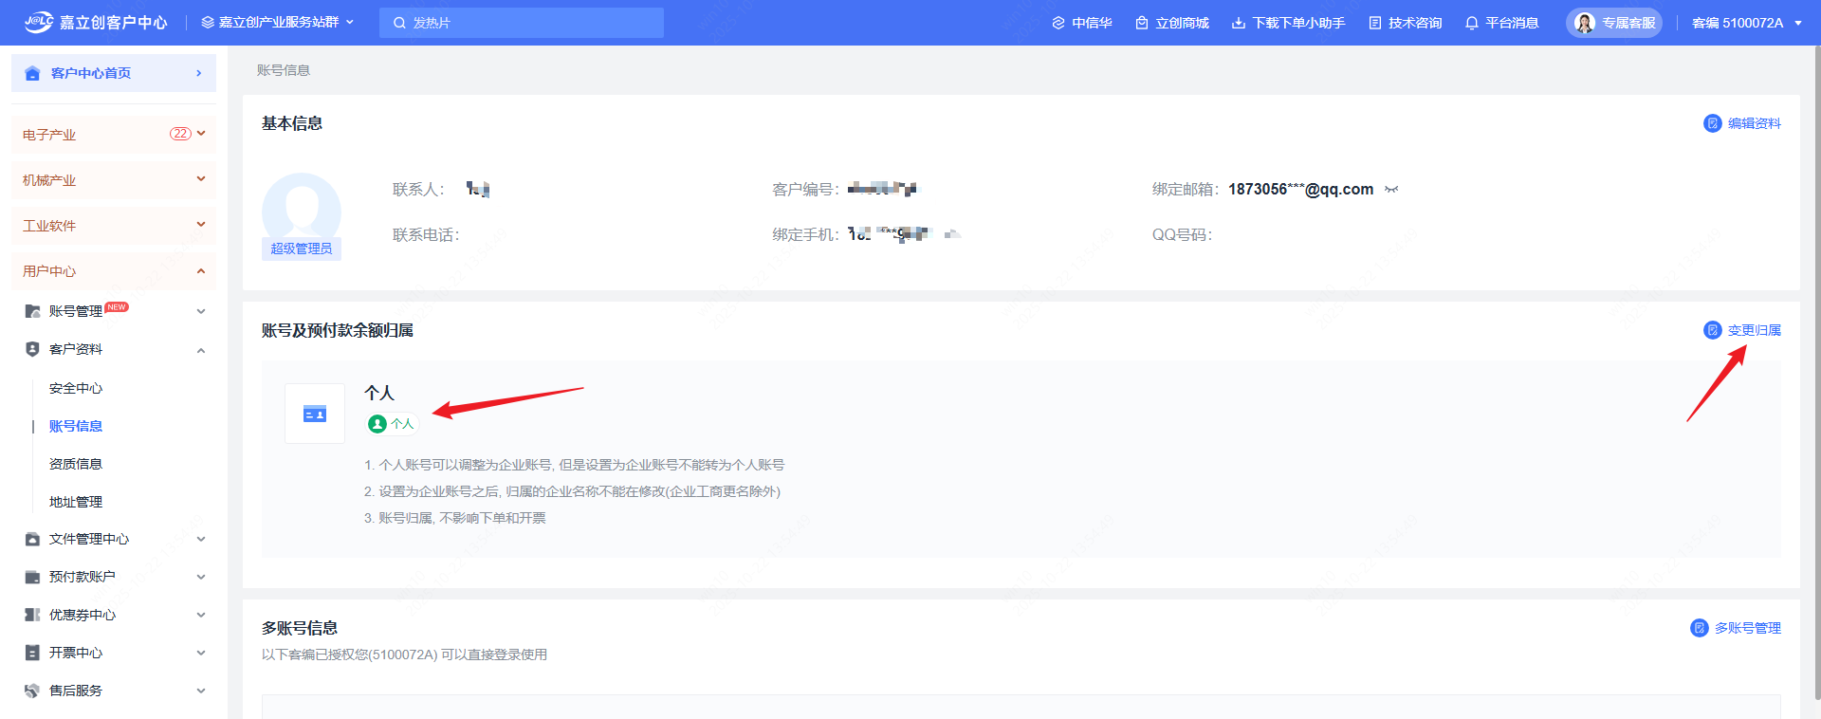This screenshot has width=1821, height=719.
Task: Click the eye icon beside bound phone
Action: pyautogui.click(x=952, y=234)
